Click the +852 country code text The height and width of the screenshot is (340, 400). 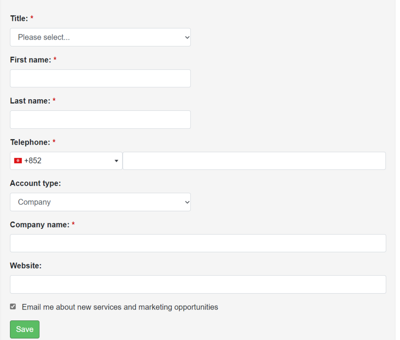pyautogui.click(x=33, y=161)
